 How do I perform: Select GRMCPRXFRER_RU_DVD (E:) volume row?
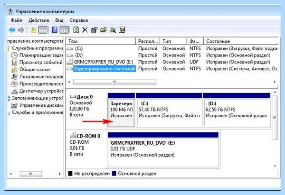172,62
